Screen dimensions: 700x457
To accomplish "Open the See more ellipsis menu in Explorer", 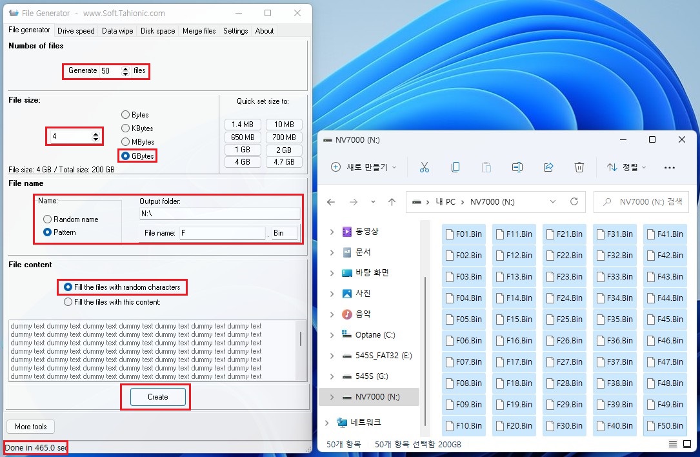I will (669, 168).
